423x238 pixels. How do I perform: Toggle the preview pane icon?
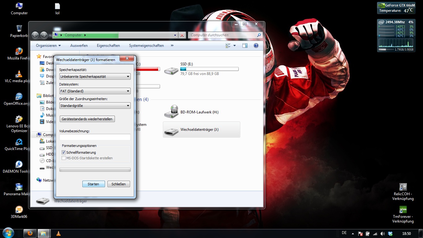click(245, 46)
